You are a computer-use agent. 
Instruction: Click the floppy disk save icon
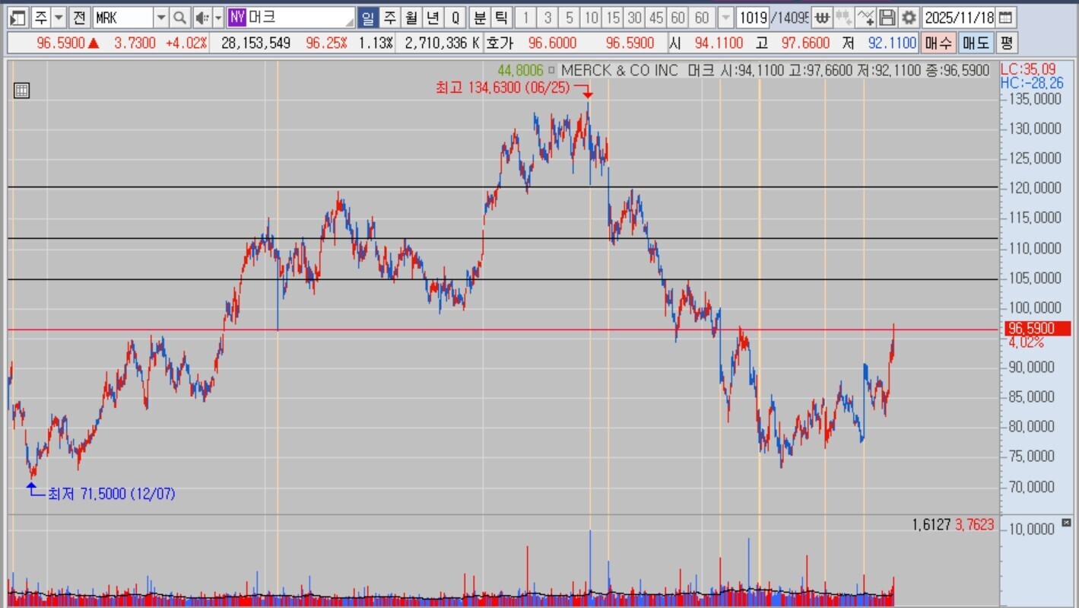(x=887, y=18)
